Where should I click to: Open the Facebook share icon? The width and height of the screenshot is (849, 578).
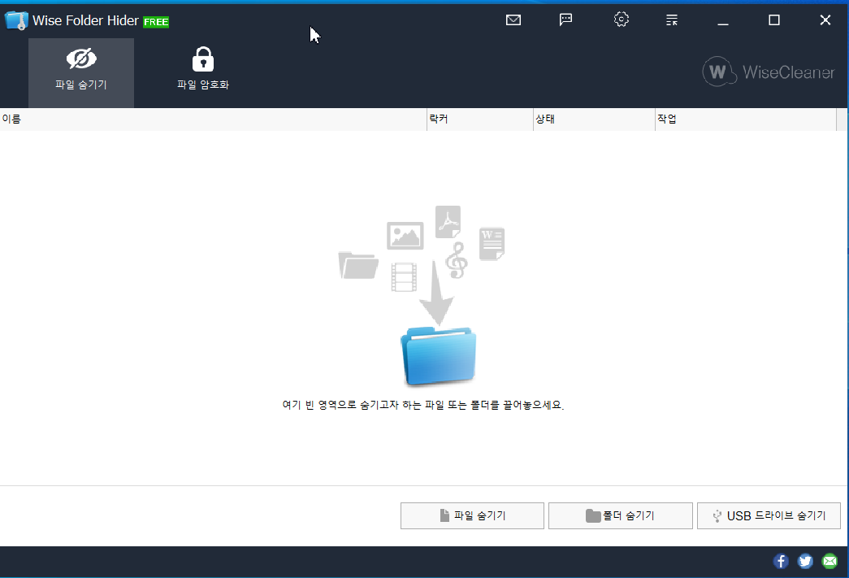[x=781, y=561]
